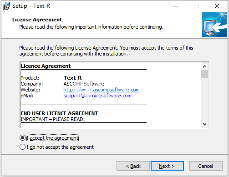The height and width of the screenshot is (177, 229).
Task: Click the disabled maximize button
Action: 196,6
